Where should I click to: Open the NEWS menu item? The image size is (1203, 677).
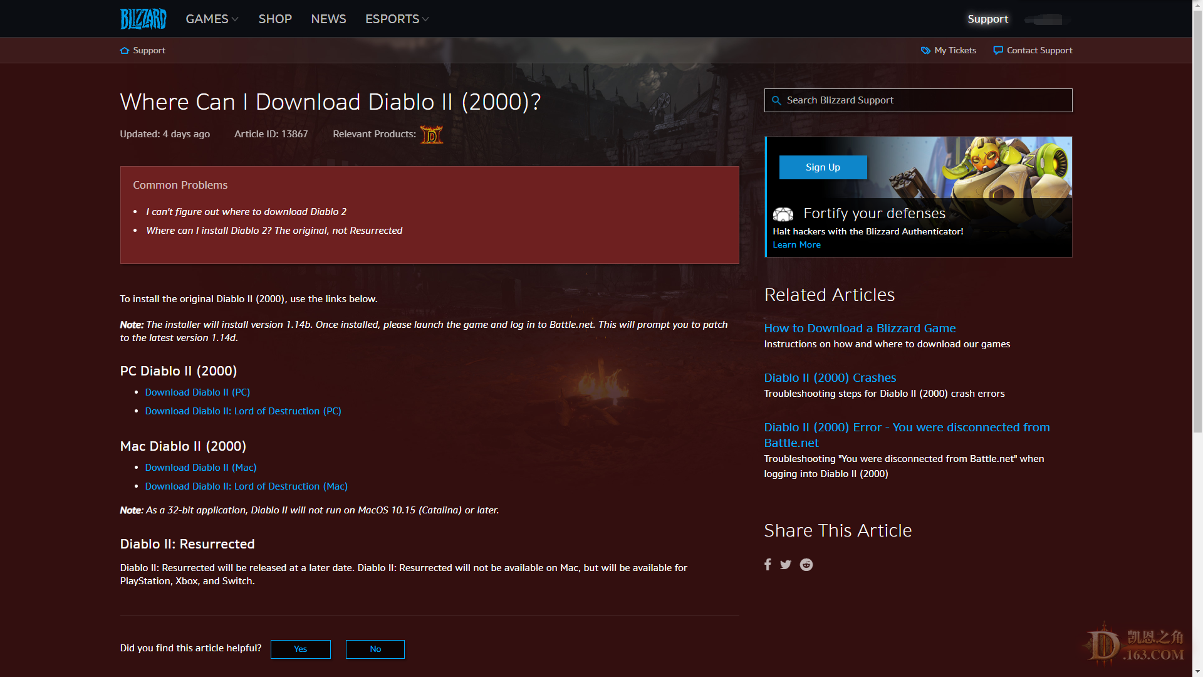(328, 19)
